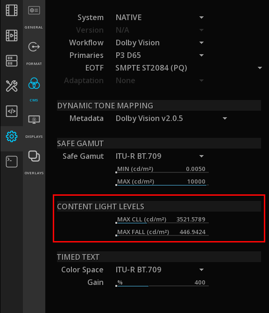
Task: Click the MAX CLL slider field
Action: click(x=162, y=220)
